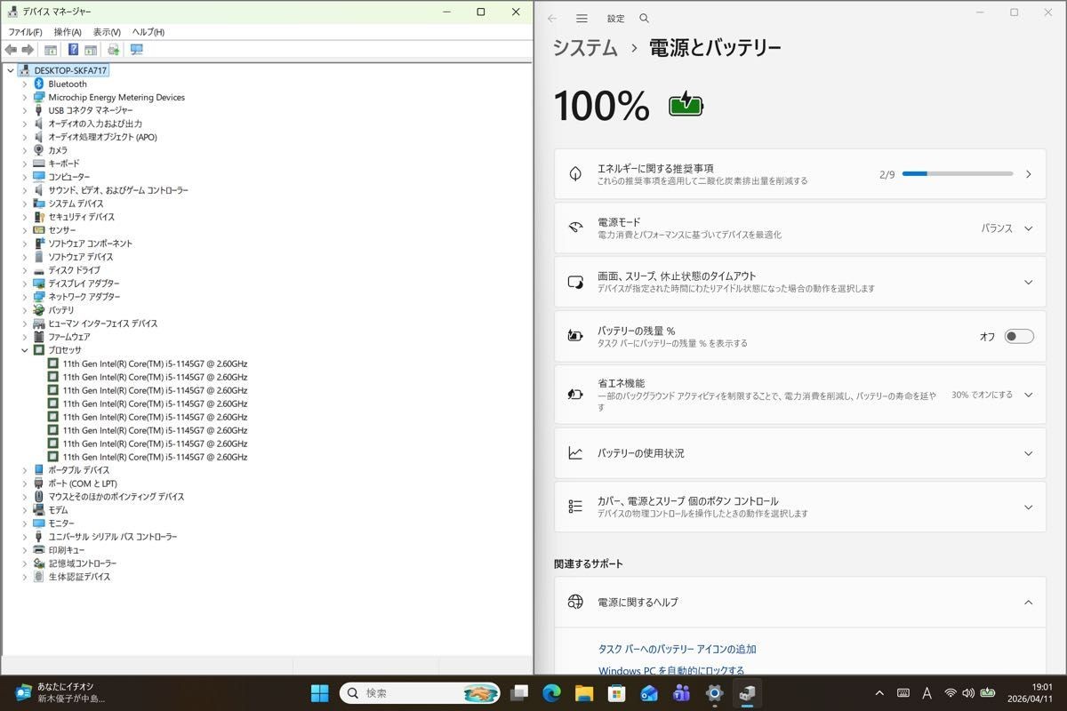Show hidden icons chevron in system tray
The image size is (1067, 711).
[879, 693]
